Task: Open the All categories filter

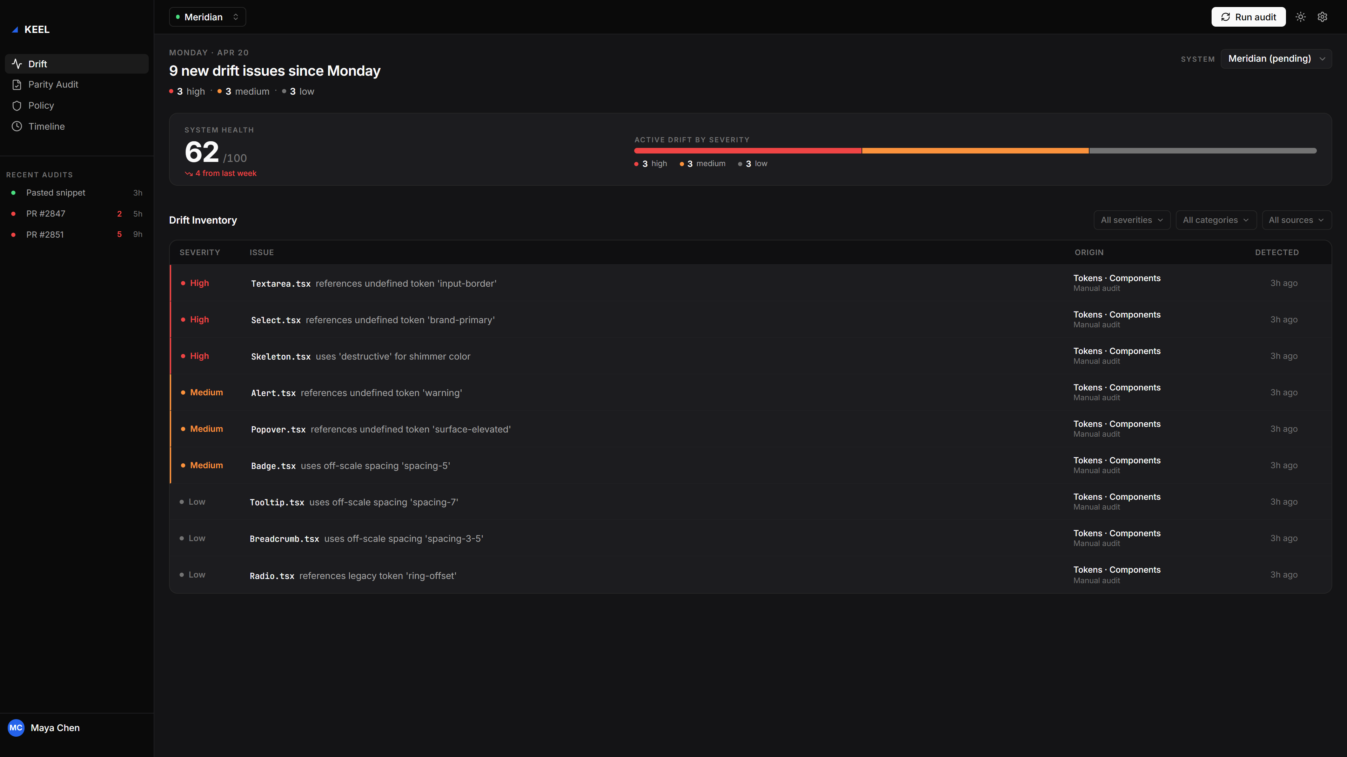Action: tap(1216, 220)
